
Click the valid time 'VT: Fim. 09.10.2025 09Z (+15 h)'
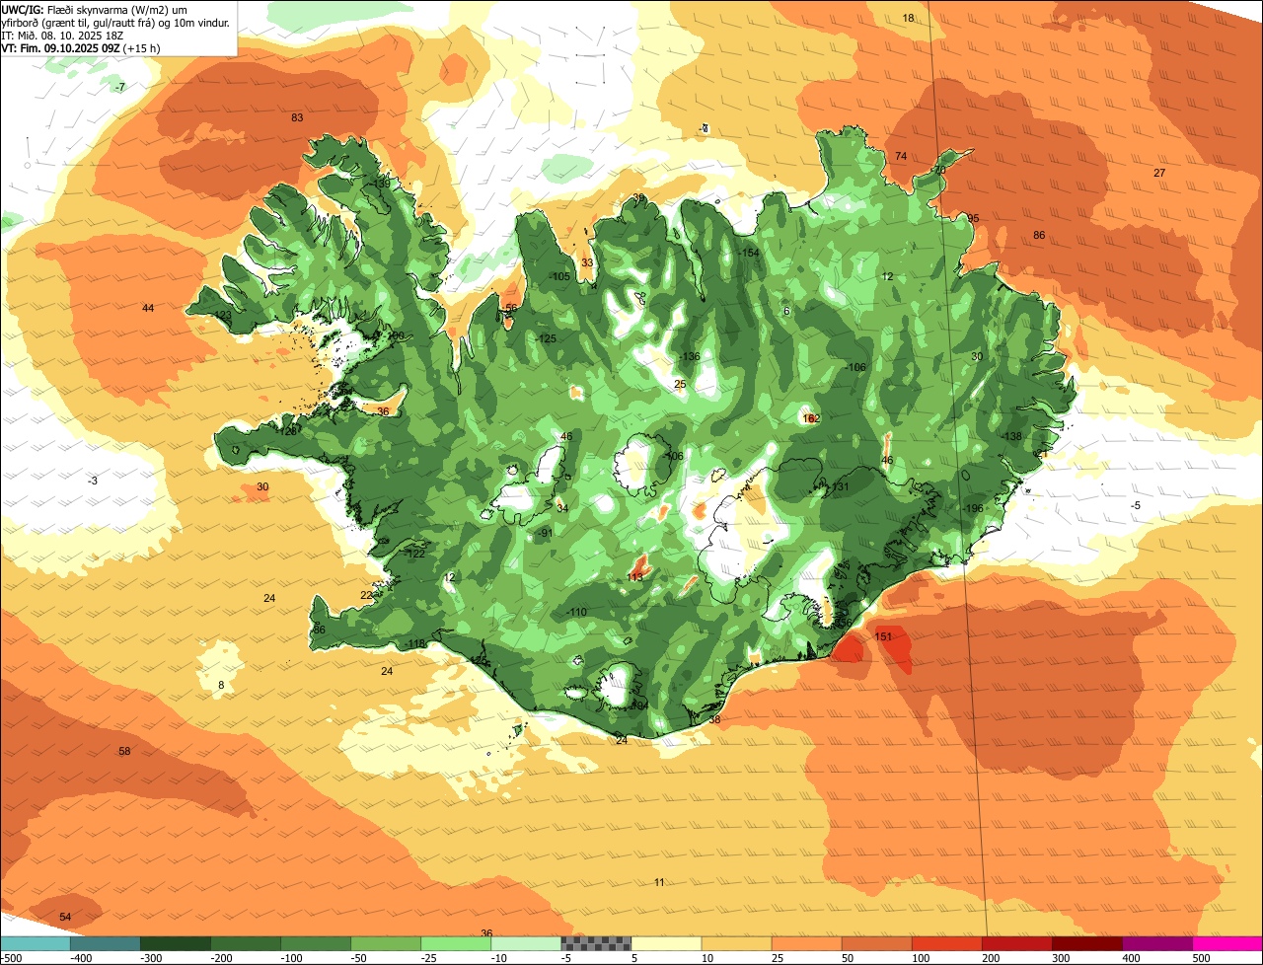[x=80, y=47]
